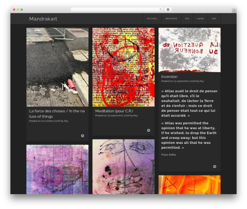
Task: Click the red close window dot
Action: 14,9
